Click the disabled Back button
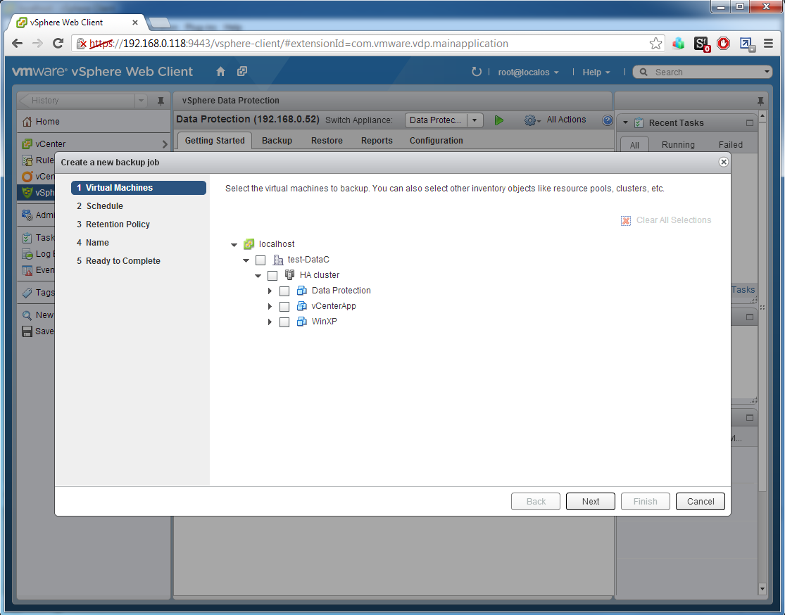 point(536,502)
